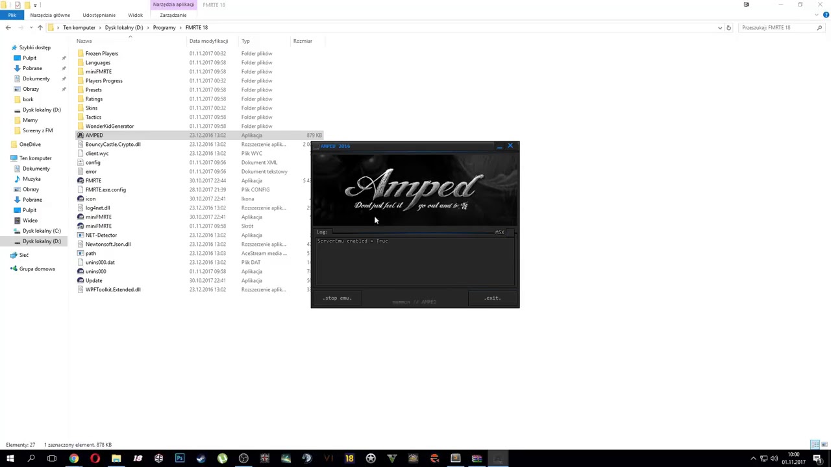Viewport: 831px width, 467px height.
Task: Open Task View
Action: 52,459
